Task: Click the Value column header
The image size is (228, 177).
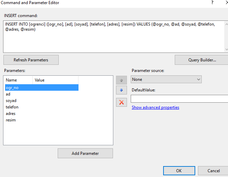Action: pos(55,80)
